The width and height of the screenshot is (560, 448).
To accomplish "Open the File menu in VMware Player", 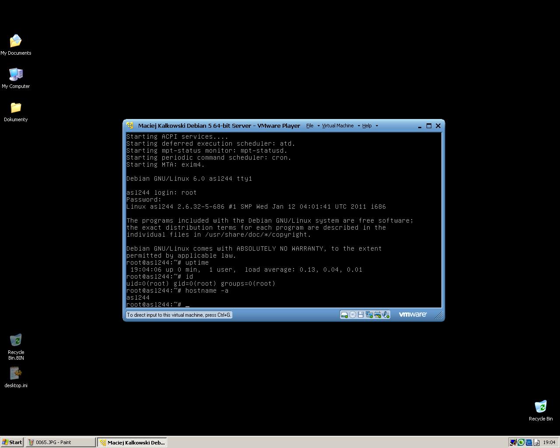I will coord(310,126).
